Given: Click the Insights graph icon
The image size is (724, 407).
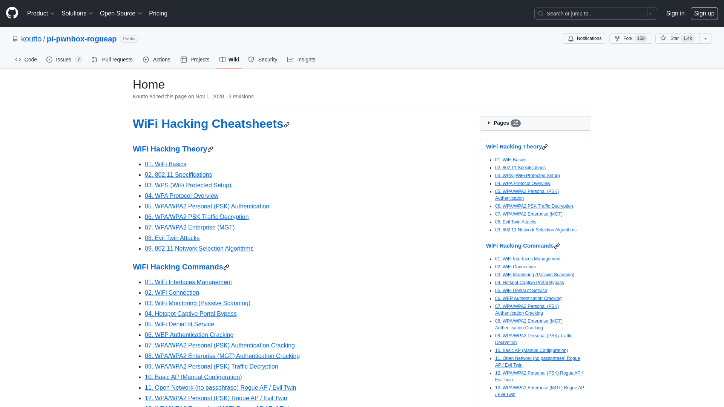Looking at the screenshot, I should (x=290, y=60).
